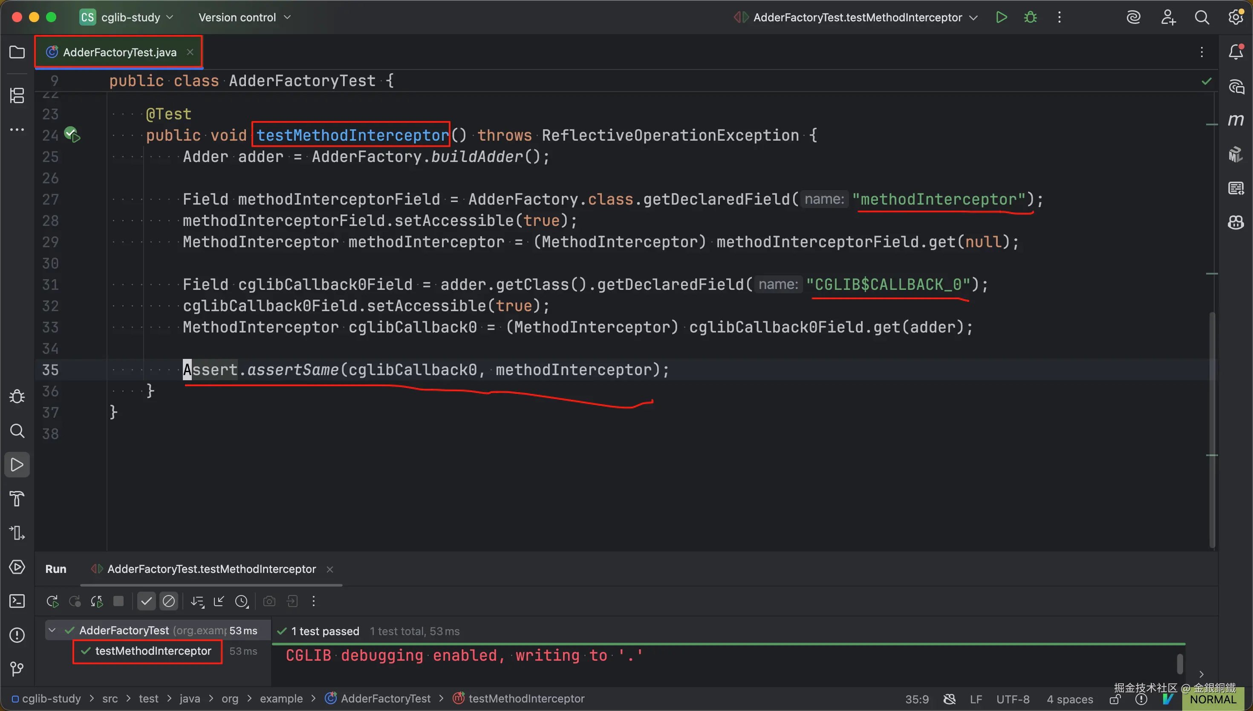Toggle Show Passed tests checkmark filter
Viewport: 1253px width, 711px height.
point(146,601)
